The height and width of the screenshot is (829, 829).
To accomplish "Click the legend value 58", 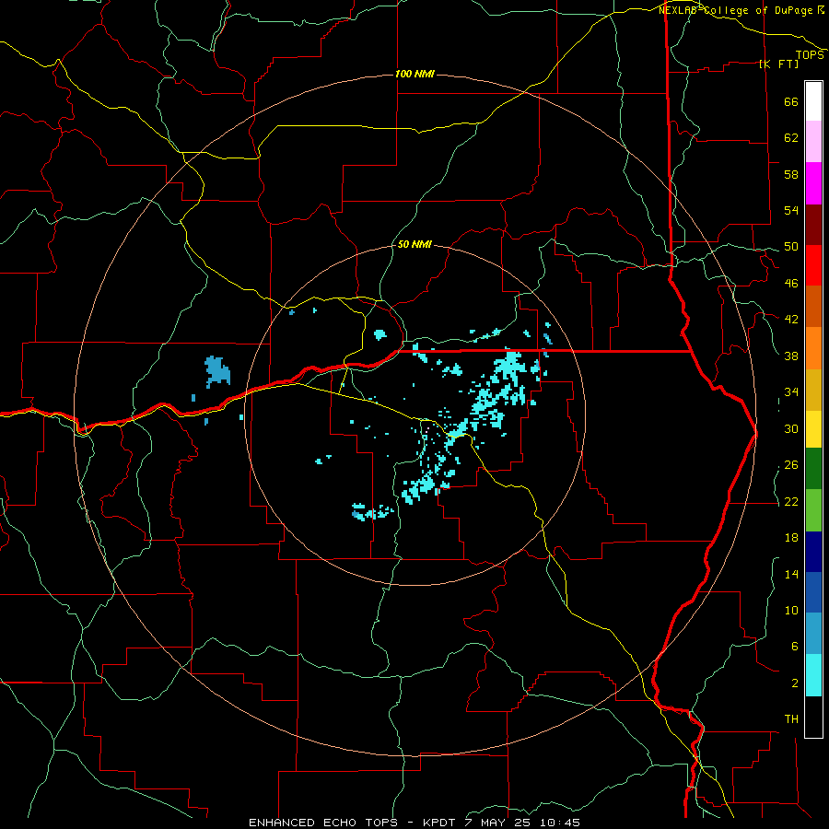I will 791,174.
